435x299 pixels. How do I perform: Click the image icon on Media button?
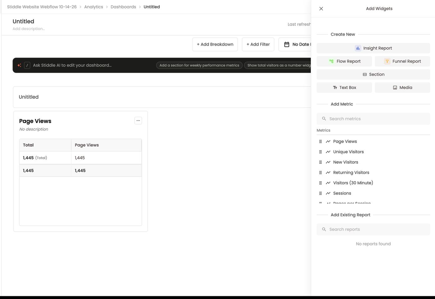pyautogui.click(x=395, y=88)
